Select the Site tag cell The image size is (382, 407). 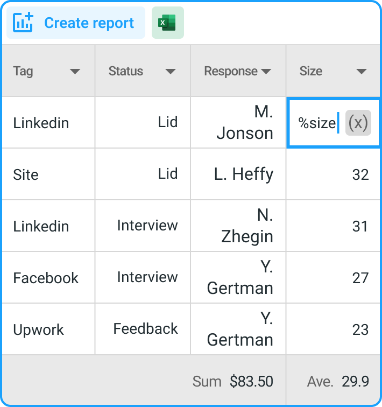point(48,174)
